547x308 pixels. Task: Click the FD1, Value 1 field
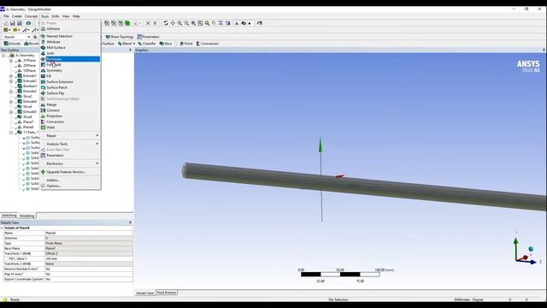89,258
